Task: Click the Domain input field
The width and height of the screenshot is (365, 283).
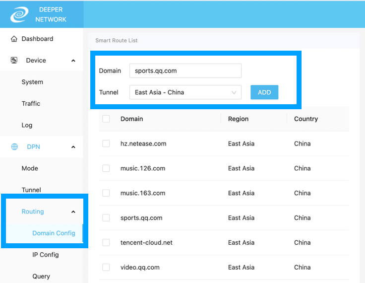Action: [x=185, y=71]
